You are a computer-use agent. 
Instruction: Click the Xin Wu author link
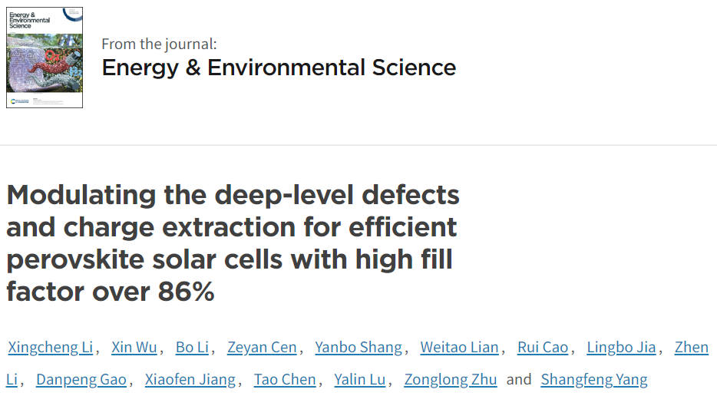(x=134, y=348)
